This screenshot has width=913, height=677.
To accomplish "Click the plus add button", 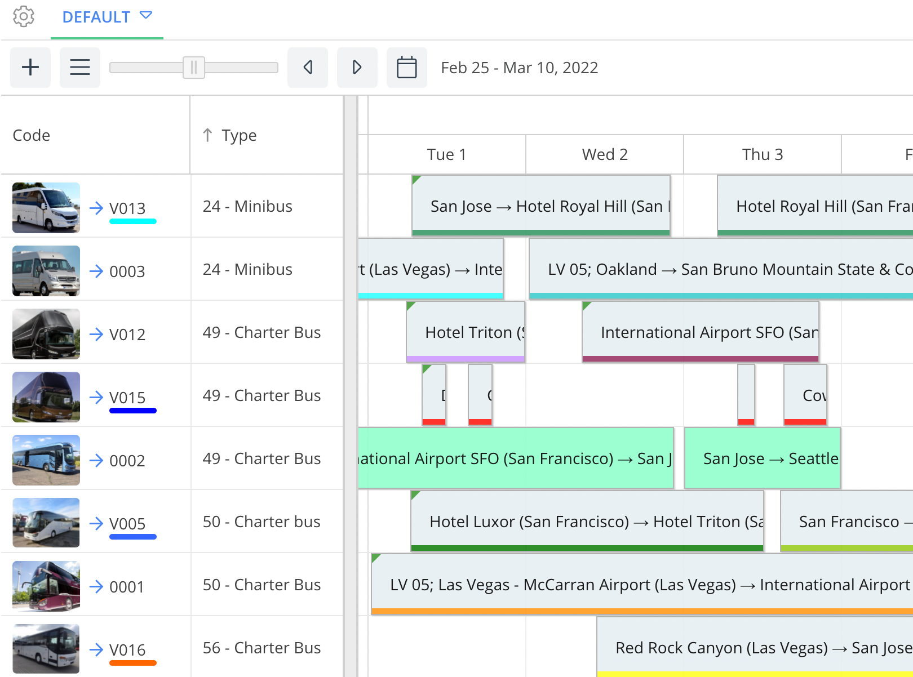I will tap(30, 68).
